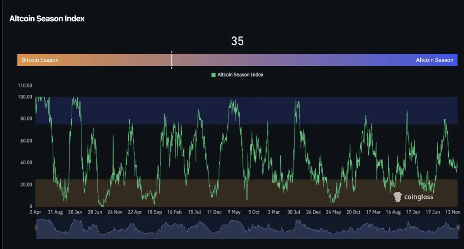The height and width of the screenshot is (249, 464).
Task: Click the '100.00' y-axis label
Action: pyautogui.click(x=25, y=97)
